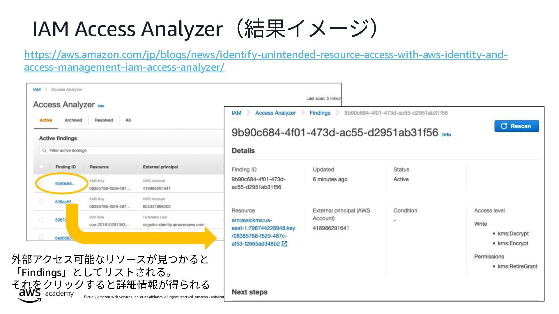Click the kms:RetireGrant permission entry

tap(517, 266)
